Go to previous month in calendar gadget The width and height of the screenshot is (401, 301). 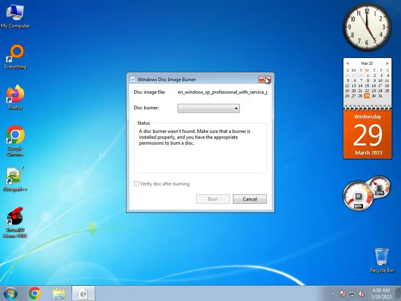point(347,63)
